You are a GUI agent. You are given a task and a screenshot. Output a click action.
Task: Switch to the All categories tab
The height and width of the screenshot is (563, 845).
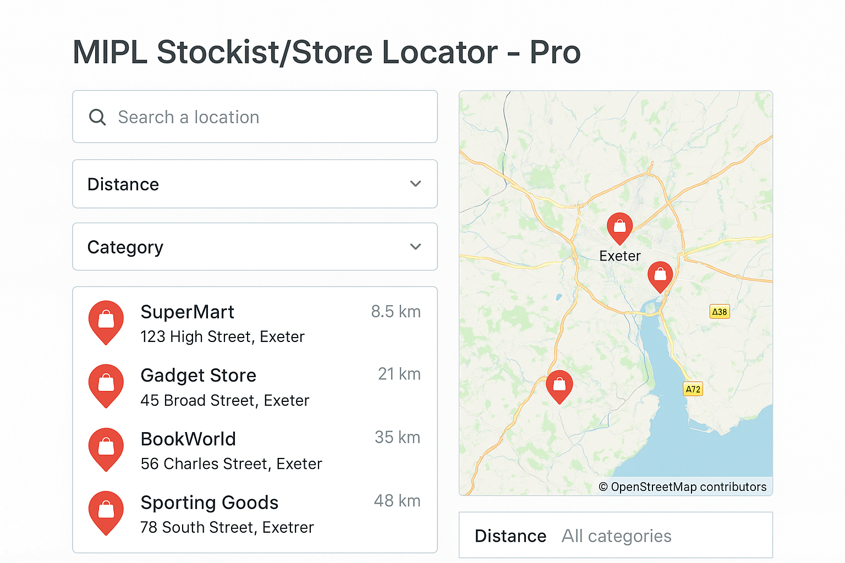point(616,536)
